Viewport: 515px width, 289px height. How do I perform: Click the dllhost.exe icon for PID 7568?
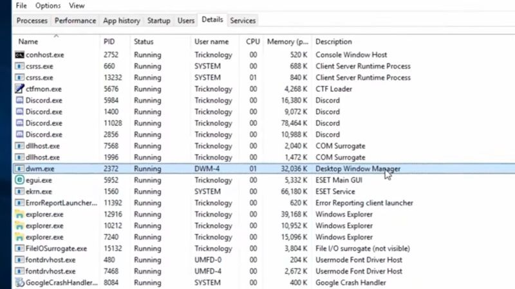tap(19, 146)
